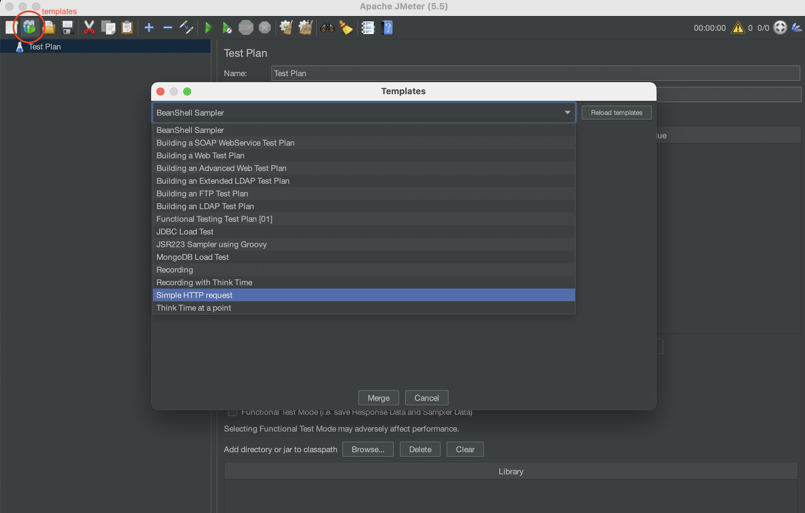This screenshot has width=805, height=513.
Task: Click the Clear results broom icon
Action: 286,27
